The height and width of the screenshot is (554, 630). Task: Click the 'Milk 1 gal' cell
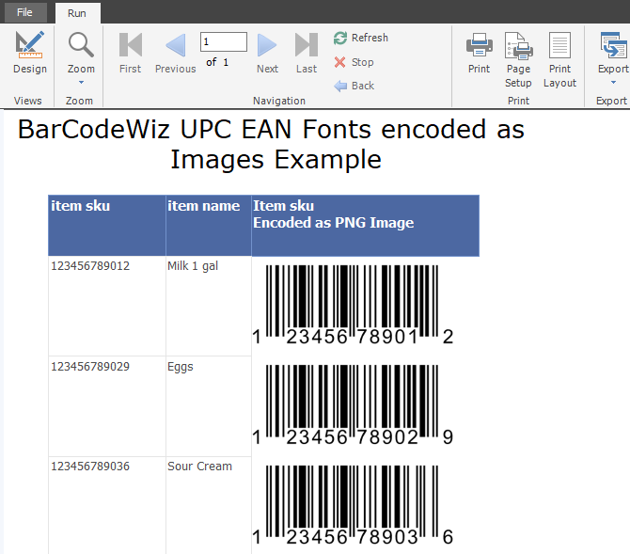[x=209, y=306]
